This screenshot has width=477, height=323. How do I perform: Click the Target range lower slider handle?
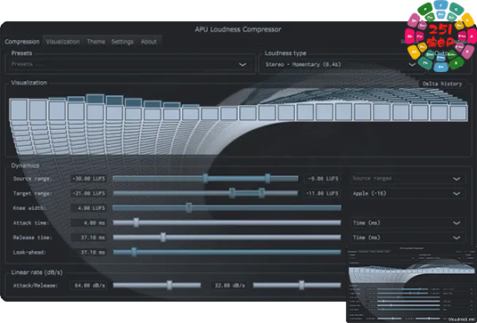click(232, 193)
